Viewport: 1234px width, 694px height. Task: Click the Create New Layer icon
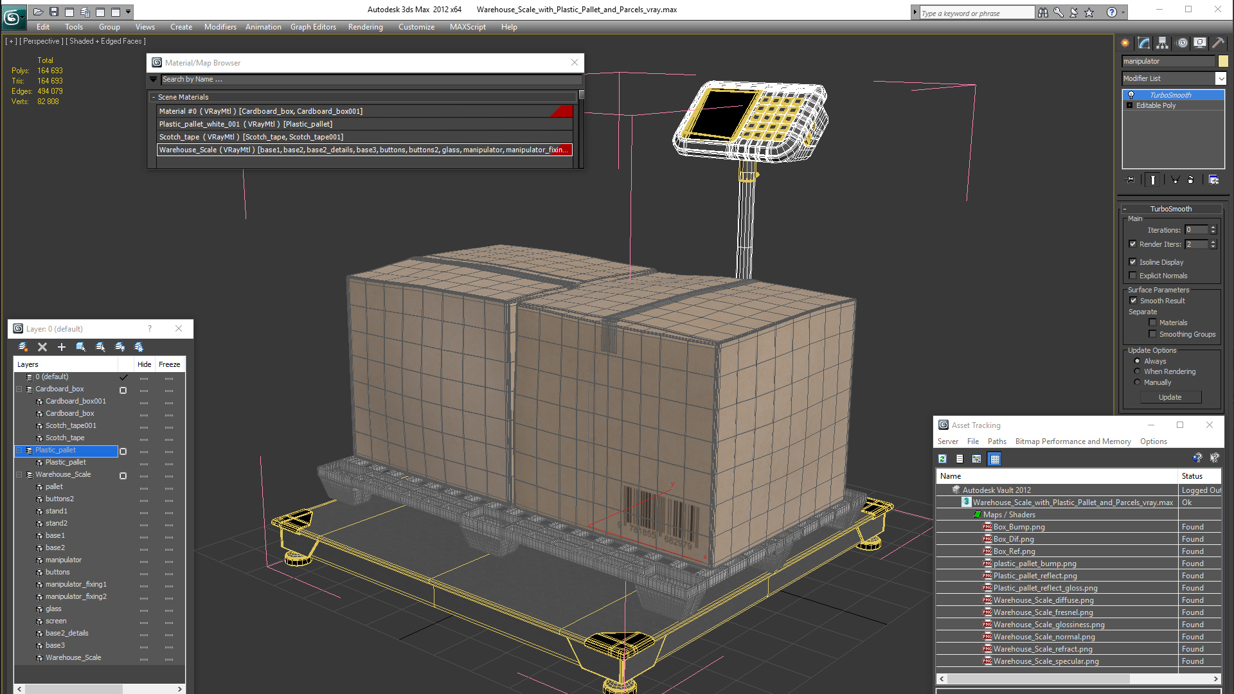click(x=23, y=347)
